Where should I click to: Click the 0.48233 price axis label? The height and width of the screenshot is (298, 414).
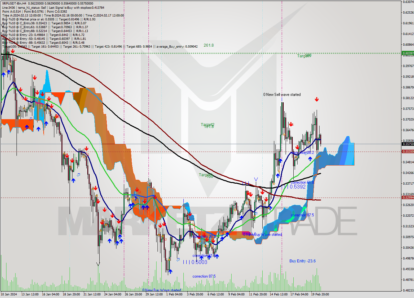(408, 291)
